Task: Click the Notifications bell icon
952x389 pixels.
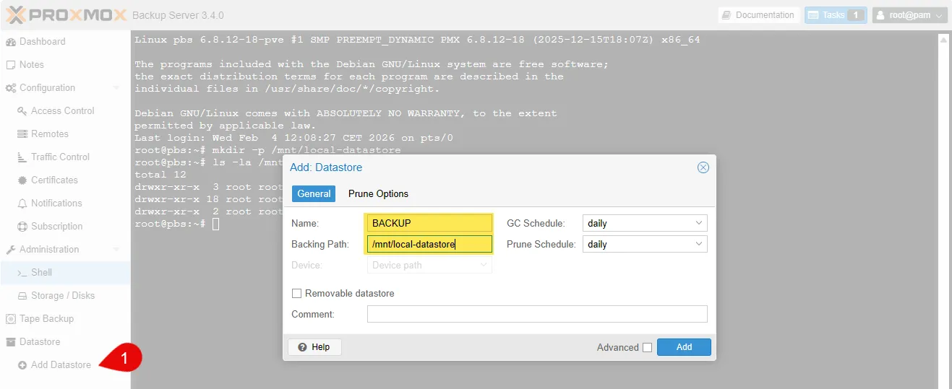Action: [22, 204]
